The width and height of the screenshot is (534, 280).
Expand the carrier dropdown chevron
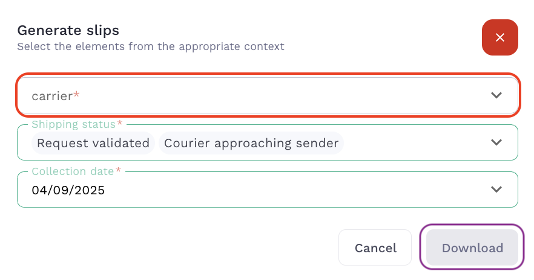(x=496, y=95)
